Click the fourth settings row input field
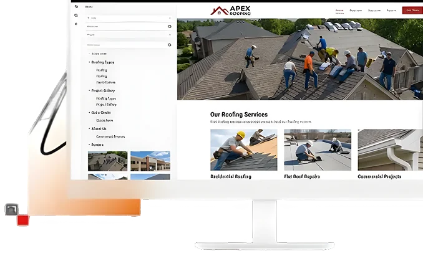 pos(129,45)
